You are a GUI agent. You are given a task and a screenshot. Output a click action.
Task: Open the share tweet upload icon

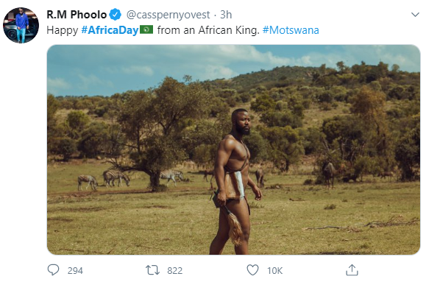tap(352, 270)
